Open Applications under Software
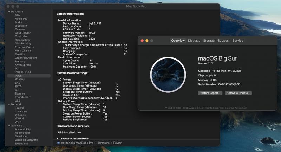Screen dimensions: 281x152 click(22, 133)
